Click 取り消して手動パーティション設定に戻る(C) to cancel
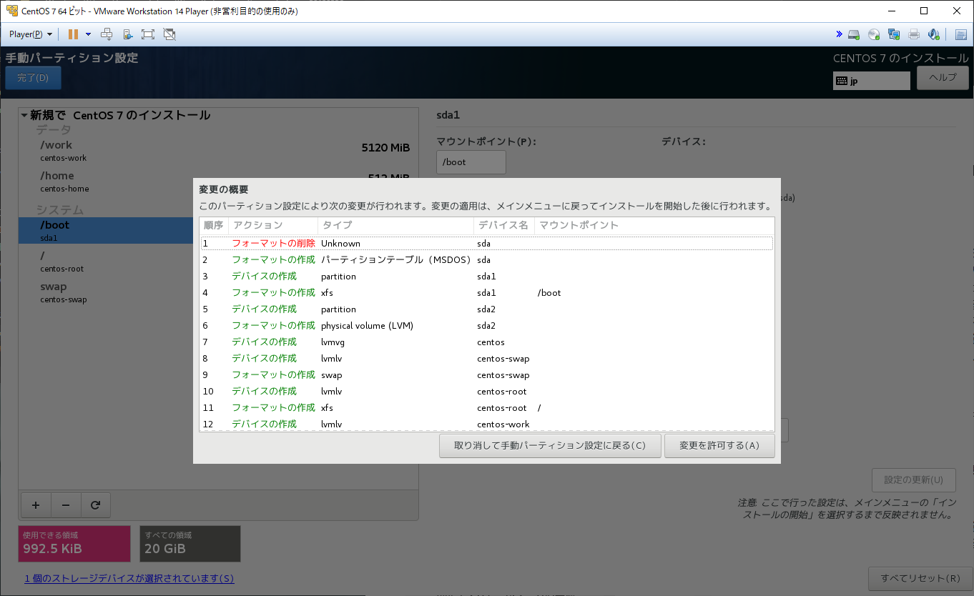This screenshot has width=974, height=596. (549, 445)
